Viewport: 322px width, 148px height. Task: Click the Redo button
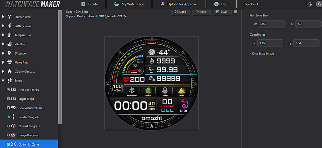click(201, 12)
